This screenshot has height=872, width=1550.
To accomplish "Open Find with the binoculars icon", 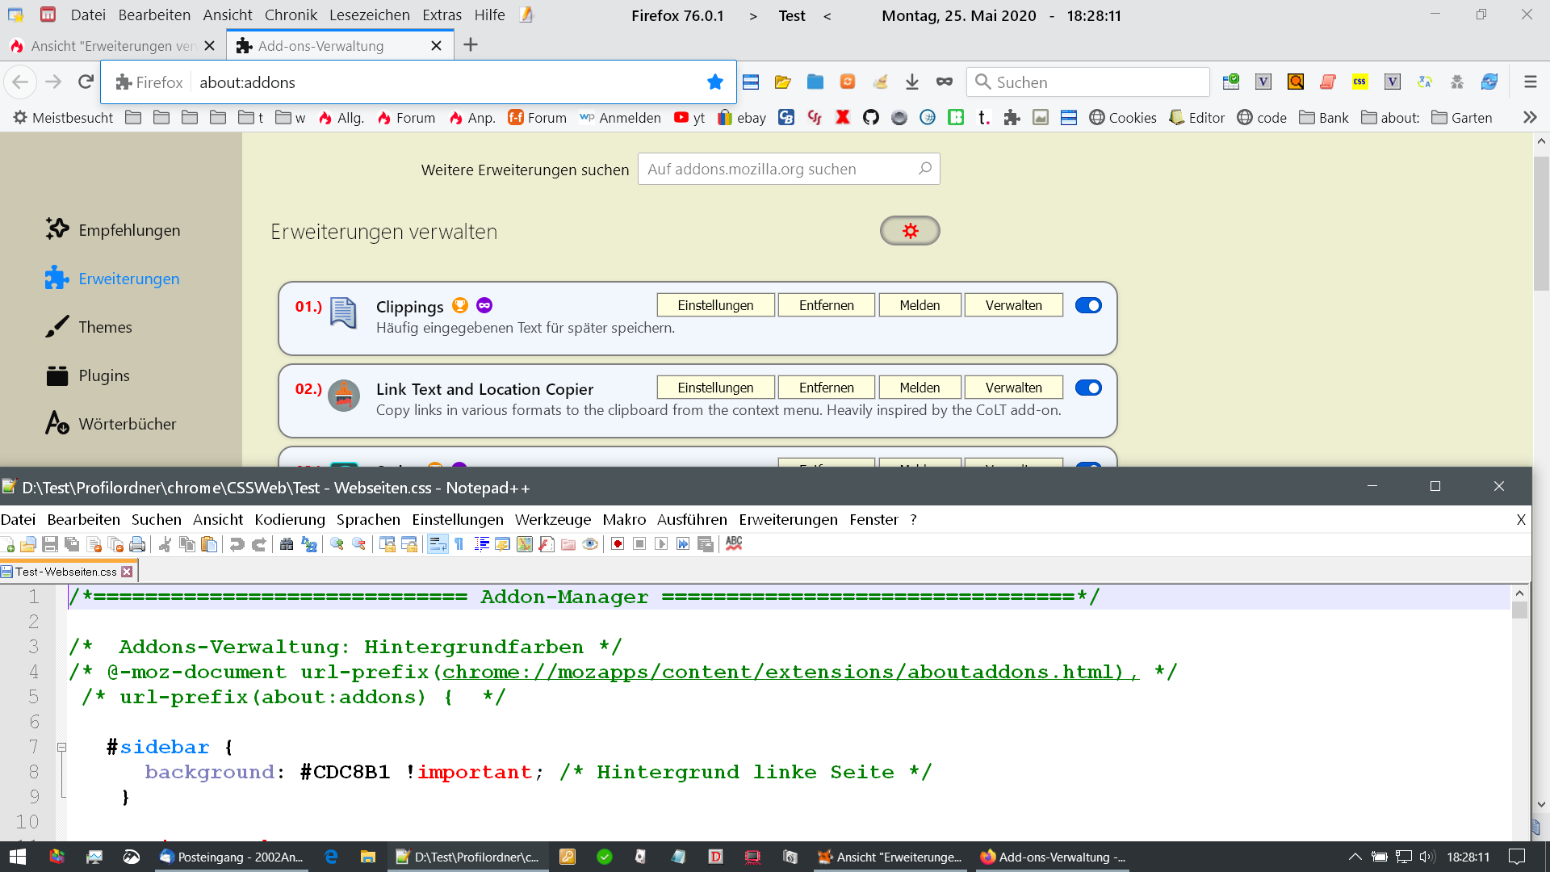I will point(287,544).
